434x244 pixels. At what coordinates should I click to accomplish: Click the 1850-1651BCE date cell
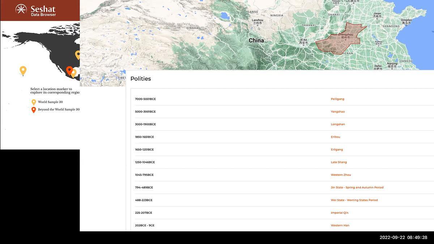(x=144, y=137)
